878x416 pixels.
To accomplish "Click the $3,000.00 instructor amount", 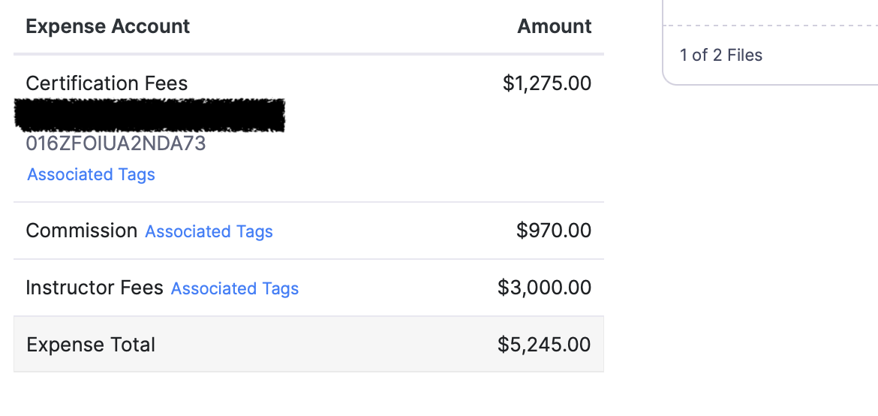I will click(x=544, y=288).
